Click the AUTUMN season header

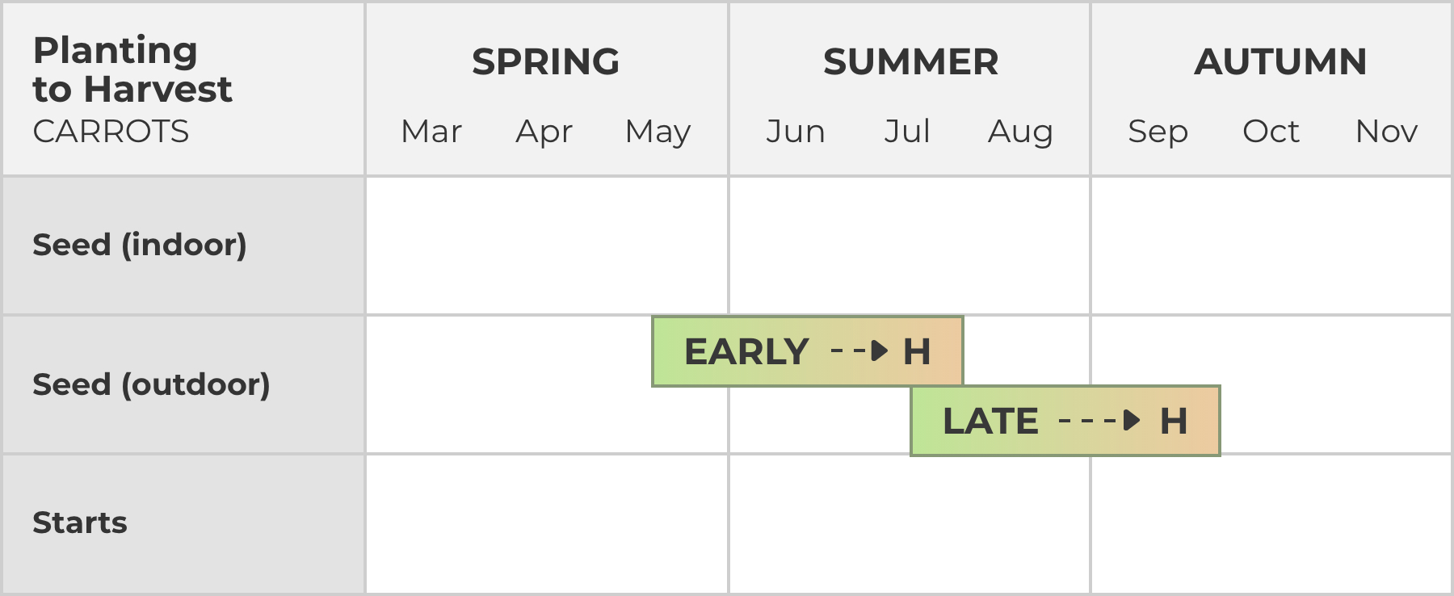(1280, 62)
